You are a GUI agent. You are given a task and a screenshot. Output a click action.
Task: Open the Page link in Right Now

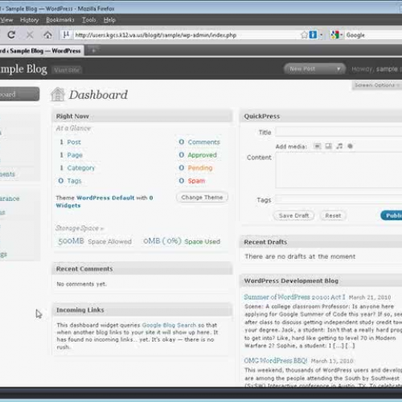pyautogui.click(x=75, y=155)
